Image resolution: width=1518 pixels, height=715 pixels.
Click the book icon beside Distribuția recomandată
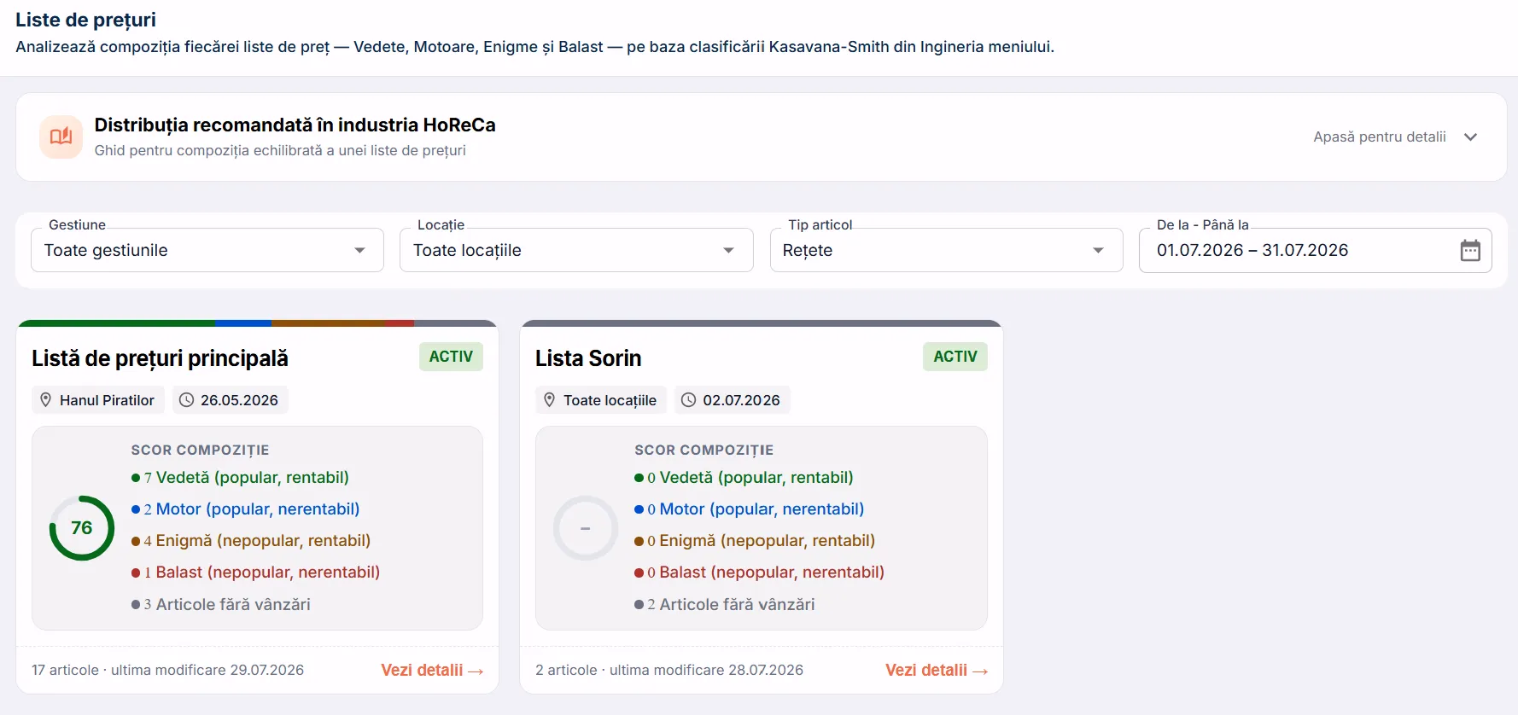[x=61, y=137]
